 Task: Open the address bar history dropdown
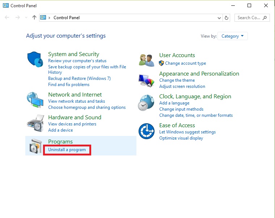(x=219, y=18)
